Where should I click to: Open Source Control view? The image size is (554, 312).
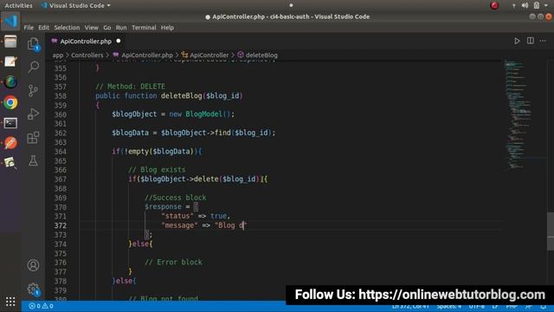coord(33,90)
